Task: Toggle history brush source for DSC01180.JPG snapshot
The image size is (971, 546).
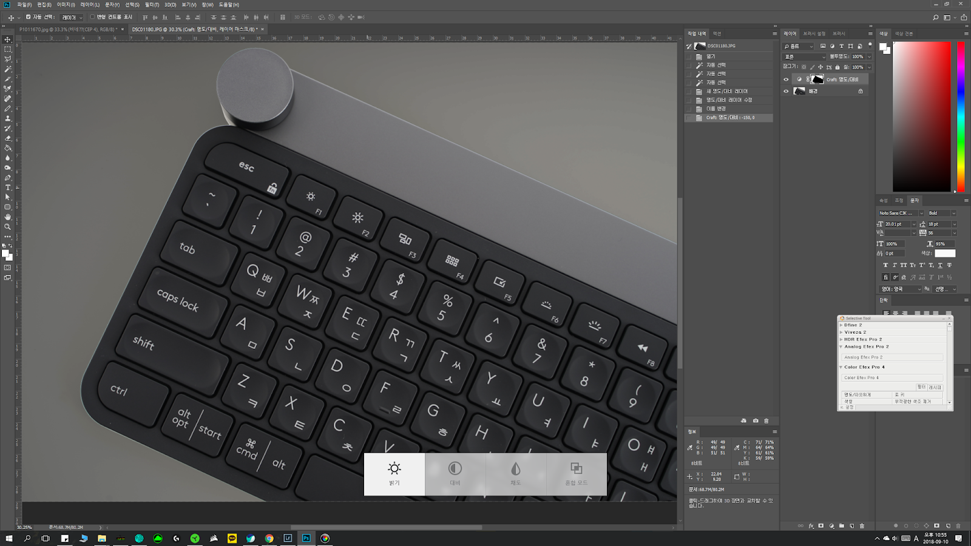Action: pyautogui.click(x=689, y=46)
